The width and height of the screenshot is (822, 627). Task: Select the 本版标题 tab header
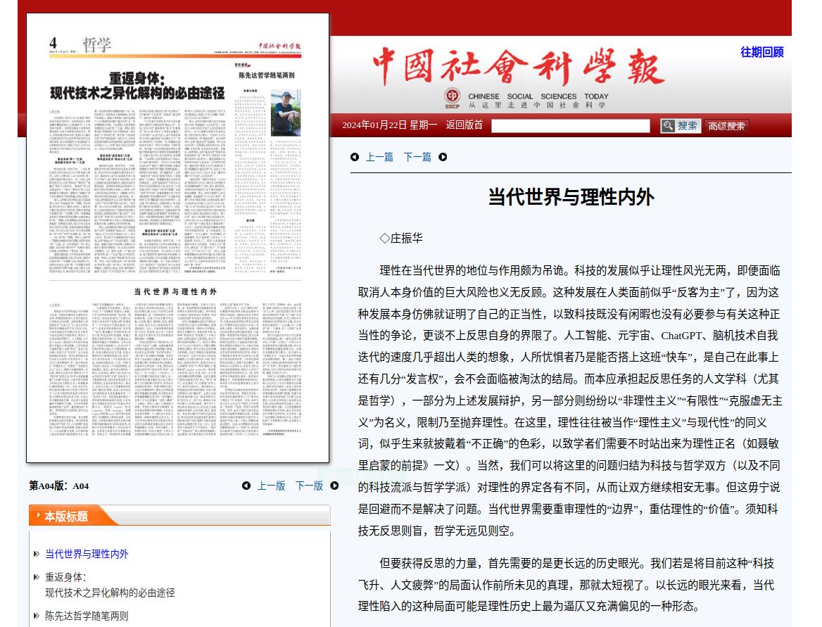pyautogui.click(x=66, y=517)
